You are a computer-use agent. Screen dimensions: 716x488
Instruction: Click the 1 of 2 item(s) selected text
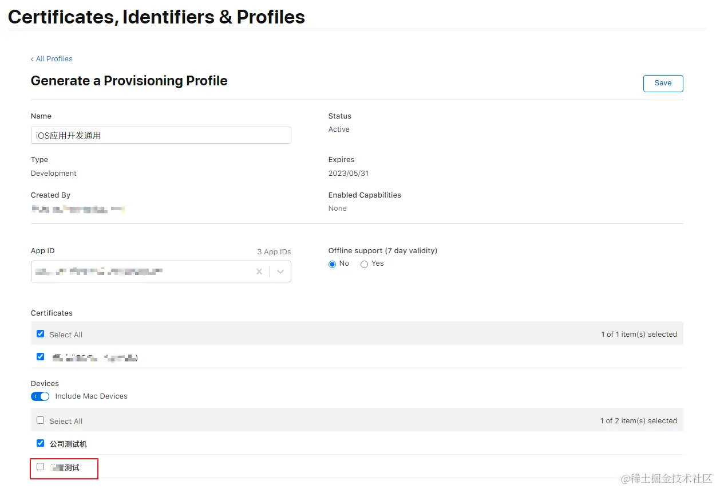(638, 421)
